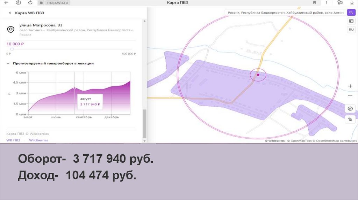358x200 pixels.
Task: Reload the page in the browser
Action: click(x=30, y=2)
